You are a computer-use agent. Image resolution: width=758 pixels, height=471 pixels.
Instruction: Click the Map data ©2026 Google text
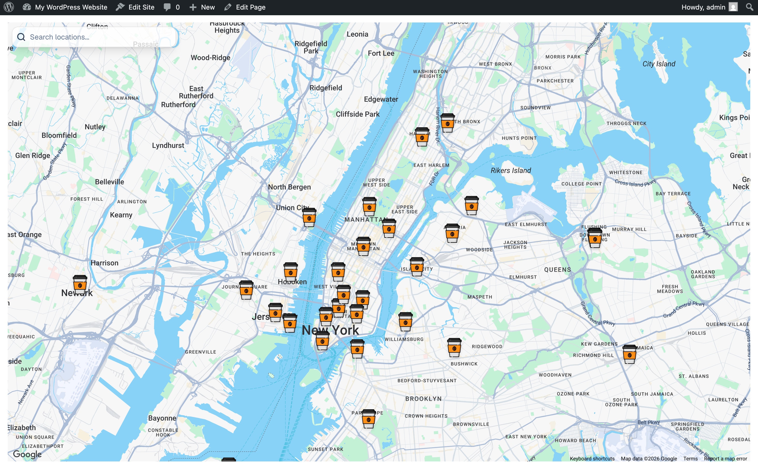pos(649,459)
